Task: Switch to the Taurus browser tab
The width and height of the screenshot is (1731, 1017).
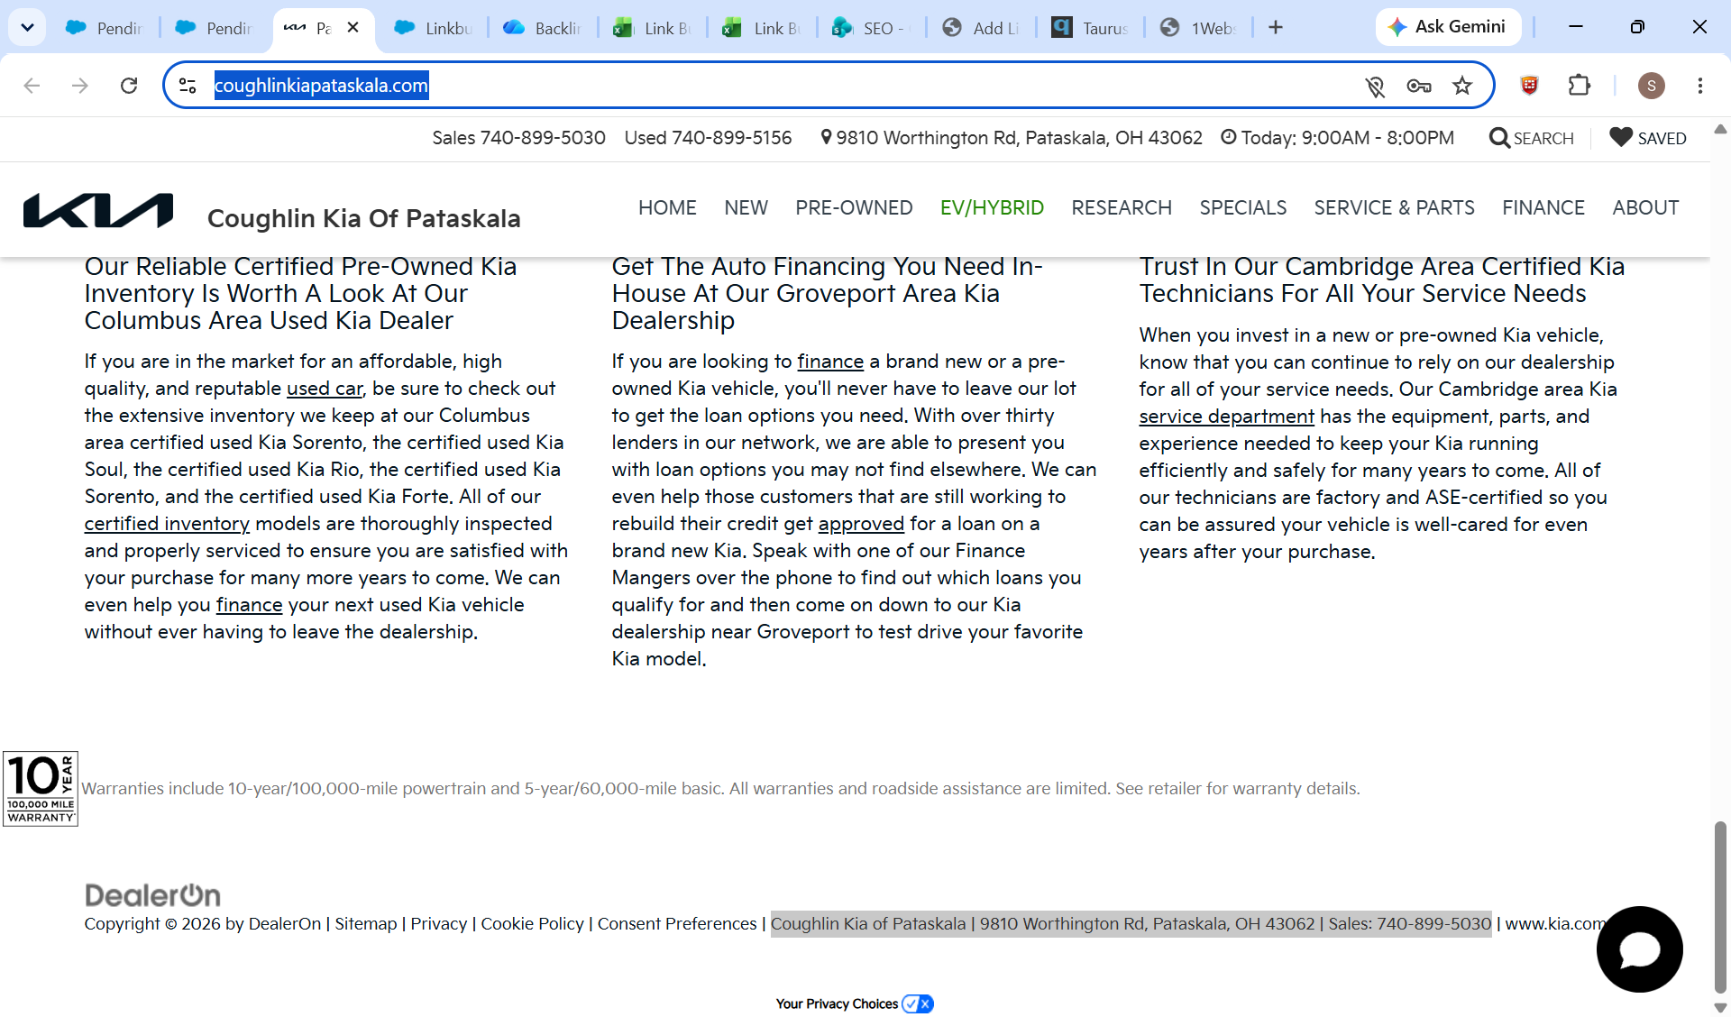Action: 1091,28
